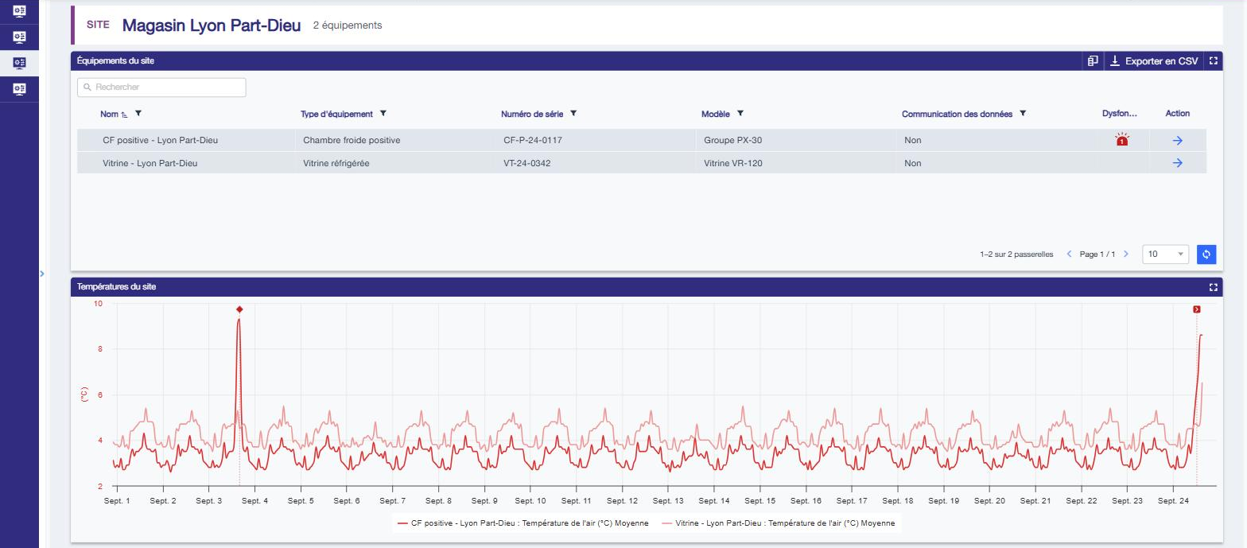This screenshot has width=1247, height=548.
Task: Click the Magasin Lyon Part-Dieu site title
Action: tap(212, 25)
